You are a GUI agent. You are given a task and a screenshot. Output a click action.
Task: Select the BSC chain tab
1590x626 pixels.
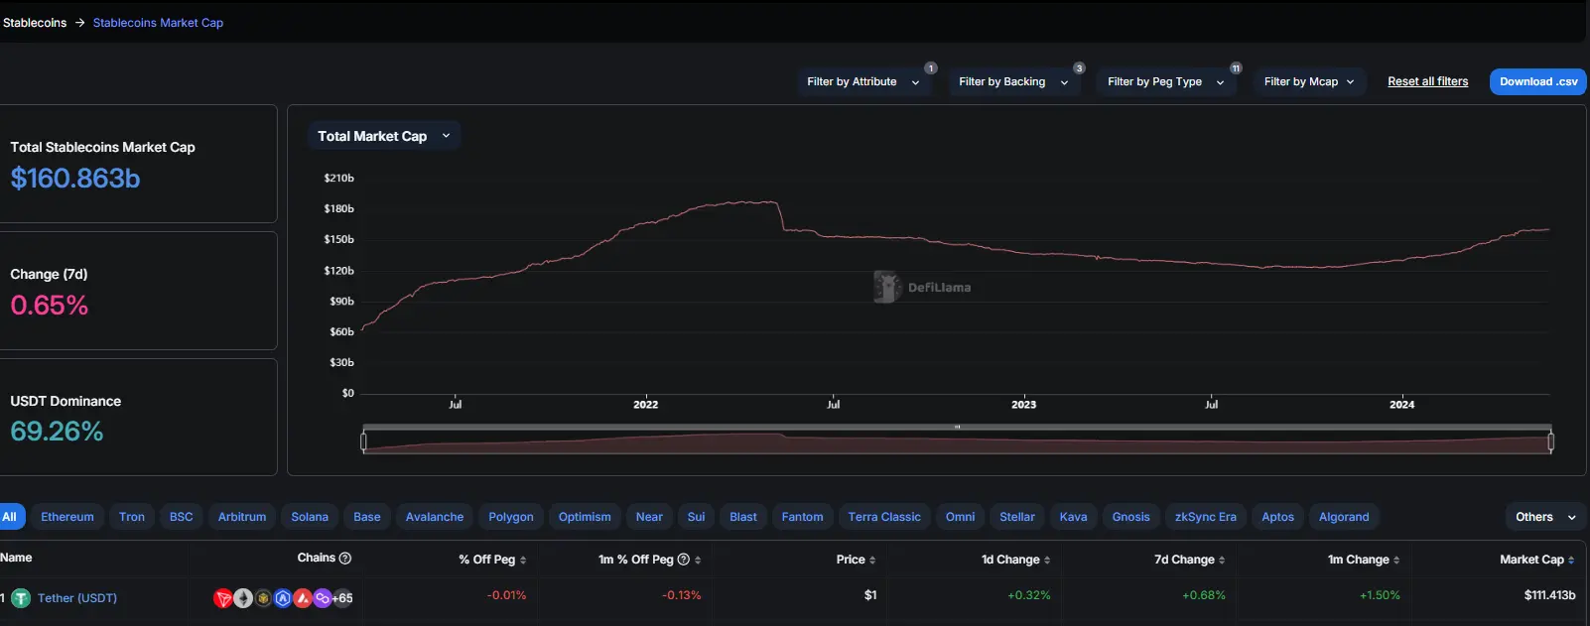182,517
